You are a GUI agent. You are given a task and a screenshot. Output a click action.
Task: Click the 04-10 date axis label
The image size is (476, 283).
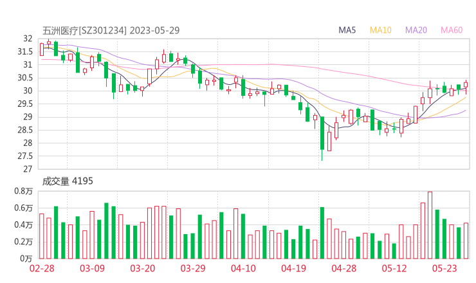[243, 268]
